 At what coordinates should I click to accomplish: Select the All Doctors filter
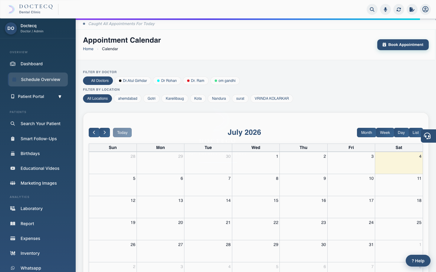tap(98, 81)
